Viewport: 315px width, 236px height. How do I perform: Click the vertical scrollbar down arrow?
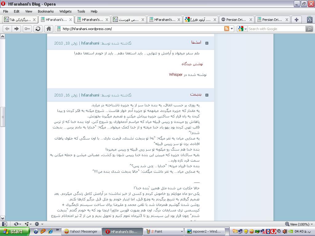click(2, 218)
